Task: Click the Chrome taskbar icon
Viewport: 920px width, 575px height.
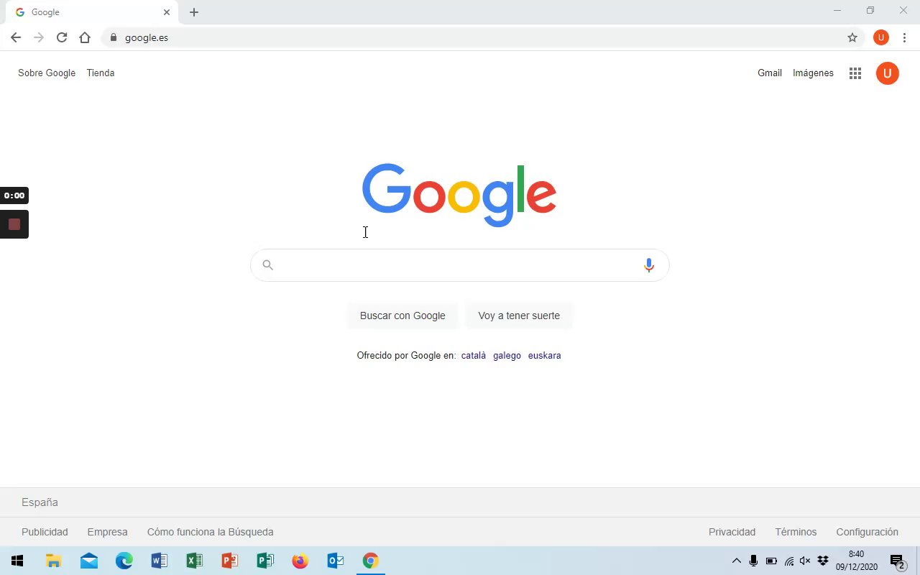Action: pyautogui.click(x=371, y=561)
